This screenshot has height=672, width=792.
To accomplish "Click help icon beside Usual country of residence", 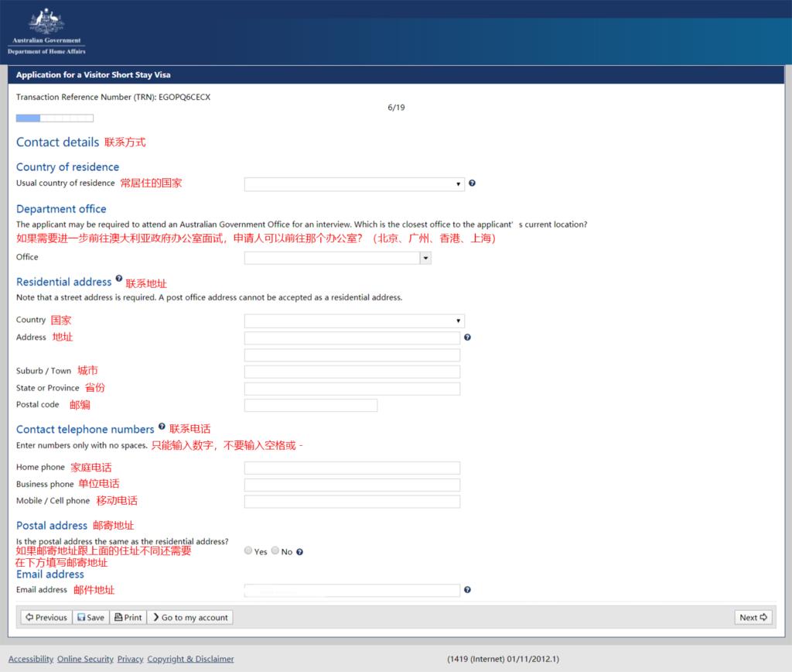I will tap(472, 183).
